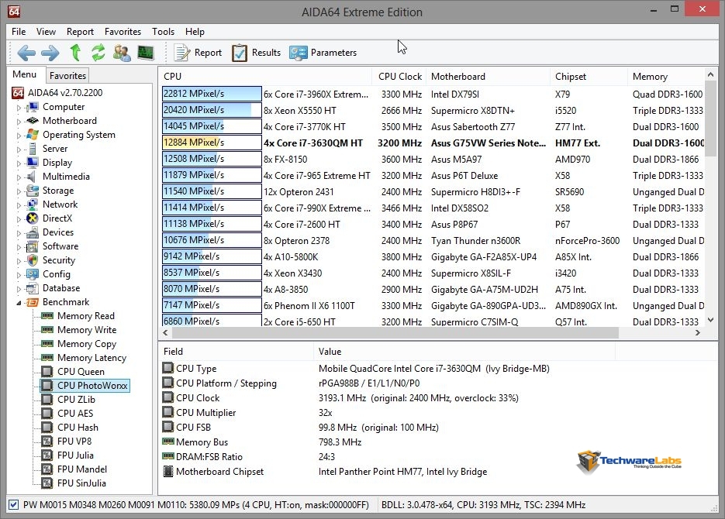
Task: Open the Tools menu
Action: coord(163,32)
